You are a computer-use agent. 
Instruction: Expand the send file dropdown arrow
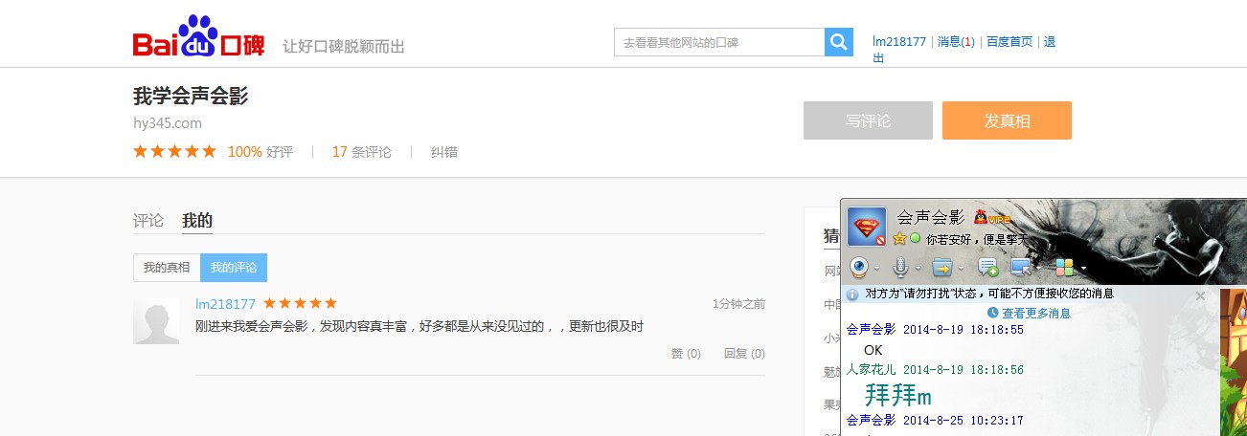(x=961, y=269)
